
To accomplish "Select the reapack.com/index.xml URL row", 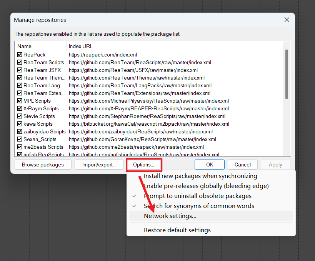I will click(x=103, y=55).
